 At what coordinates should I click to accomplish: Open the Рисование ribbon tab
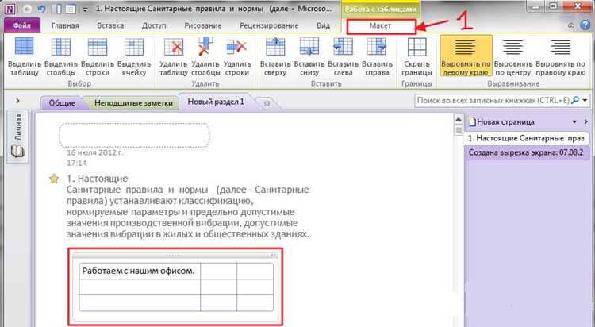pyautogui.click(x=203, y=25)
